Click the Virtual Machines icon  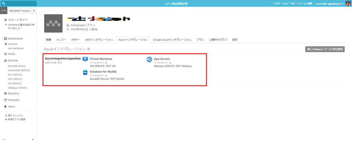(85, 59)
